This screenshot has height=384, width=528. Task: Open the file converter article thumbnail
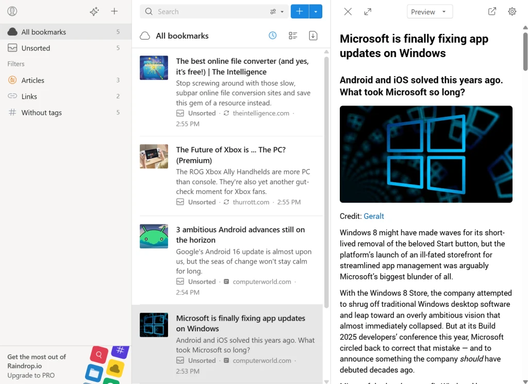pyautogui.click(x=154, y=67)
